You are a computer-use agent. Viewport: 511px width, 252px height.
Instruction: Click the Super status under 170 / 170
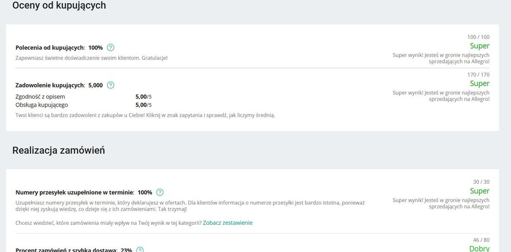click(x=480, y=83)
